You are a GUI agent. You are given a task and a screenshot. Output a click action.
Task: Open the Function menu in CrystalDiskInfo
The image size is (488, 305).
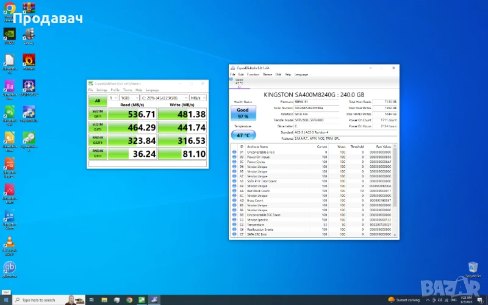[x=253, y=74]
